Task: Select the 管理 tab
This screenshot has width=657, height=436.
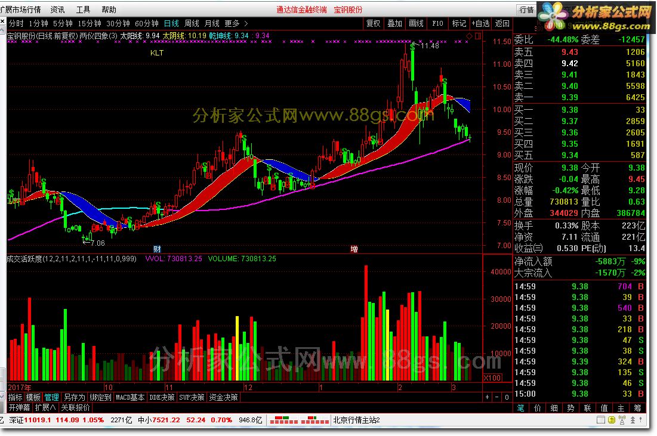Action: [x=51, y=397]
